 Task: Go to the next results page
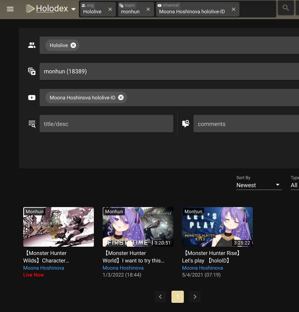click(195, 297)
